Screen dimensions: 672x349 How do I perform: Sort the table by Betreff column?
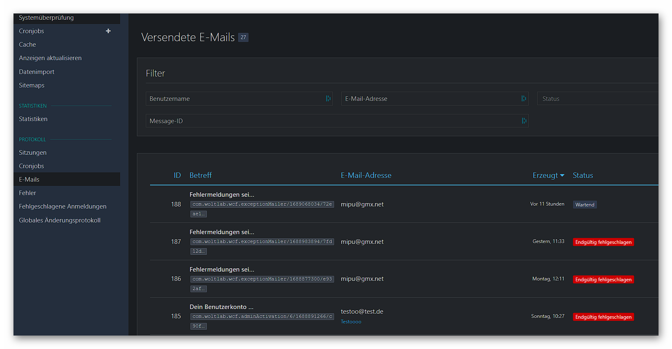(201, 175)
